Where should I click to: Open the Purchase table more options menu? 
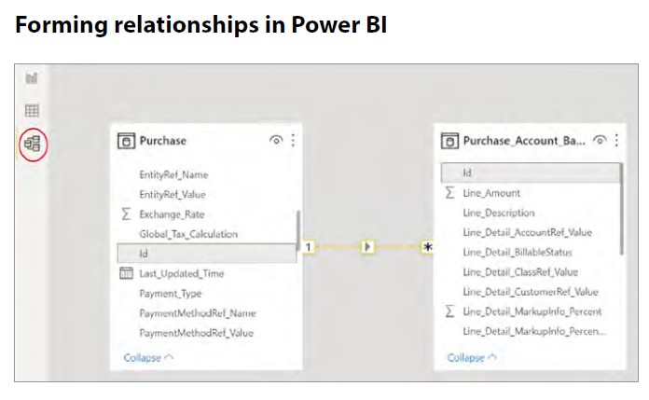(293, 140)
